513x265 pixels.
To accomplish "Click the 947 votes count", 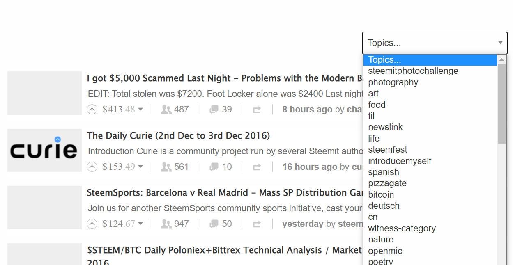I will [x=181, y=224].
